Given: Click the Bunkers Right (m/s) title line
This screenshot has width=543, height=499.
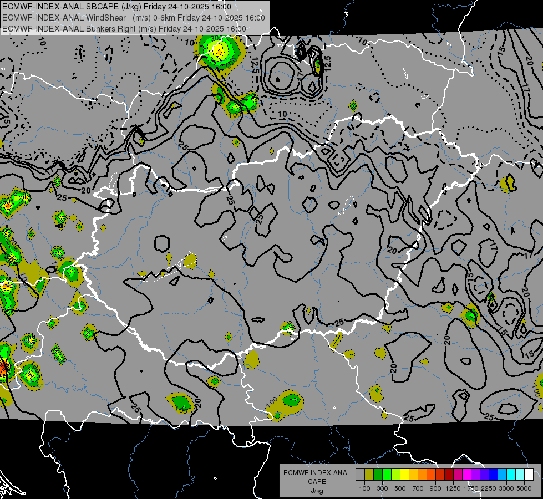Looking at the screenshot, I should click(x=124, y=29).
